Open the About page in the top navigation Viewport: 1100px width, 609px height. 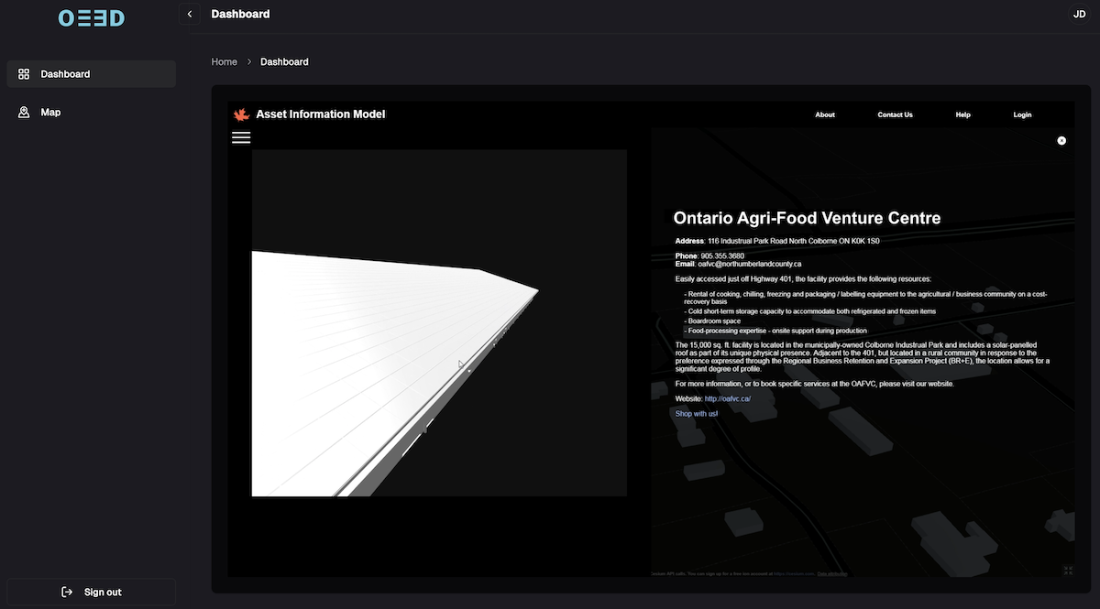(x=825, y=114)
